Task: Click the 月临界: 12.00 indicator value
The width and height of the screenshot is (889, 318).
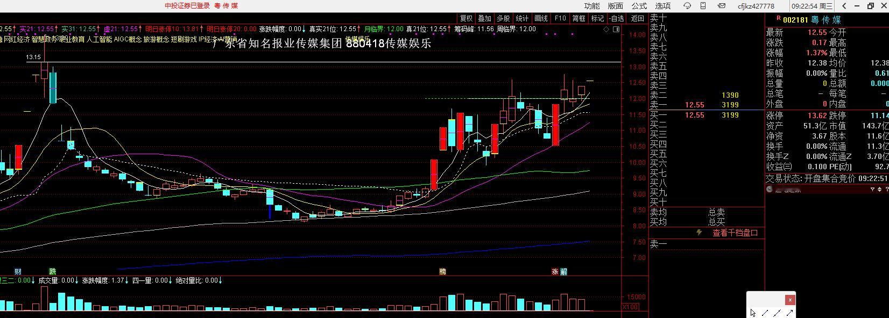Action: pyautogui.click(x=384, y=29)
